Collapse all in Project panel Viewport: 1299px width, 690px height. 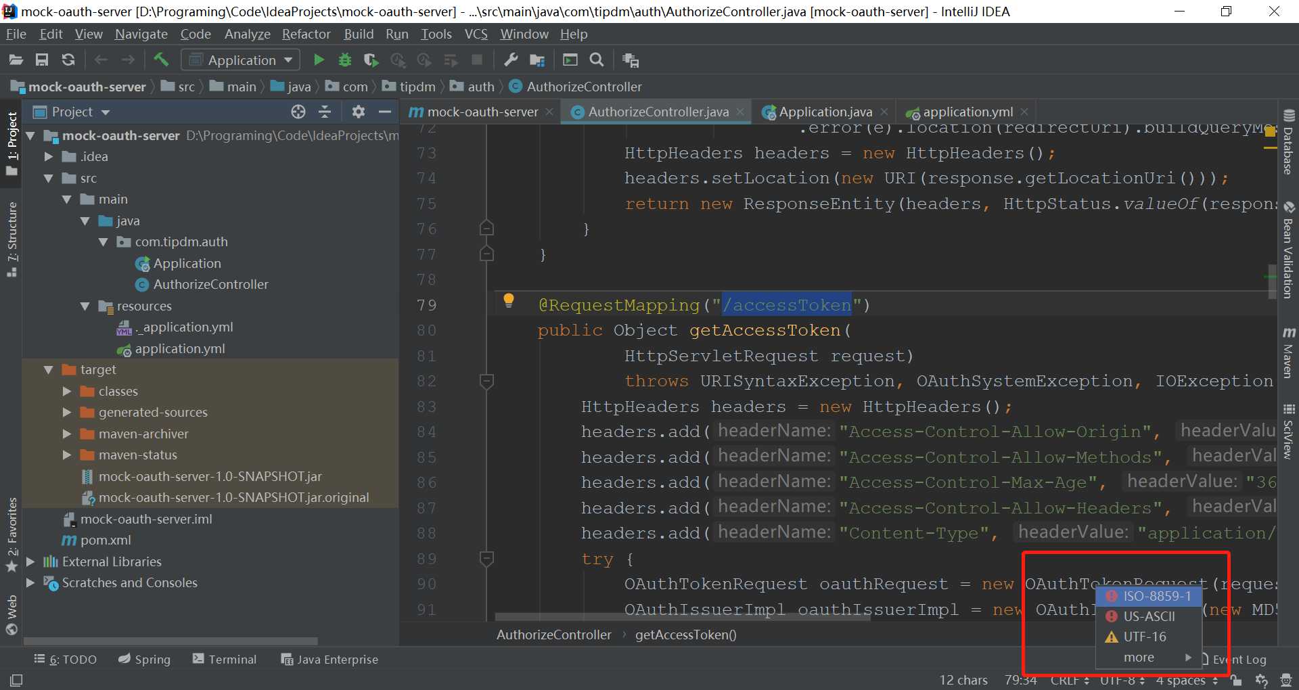pos(325,112)
